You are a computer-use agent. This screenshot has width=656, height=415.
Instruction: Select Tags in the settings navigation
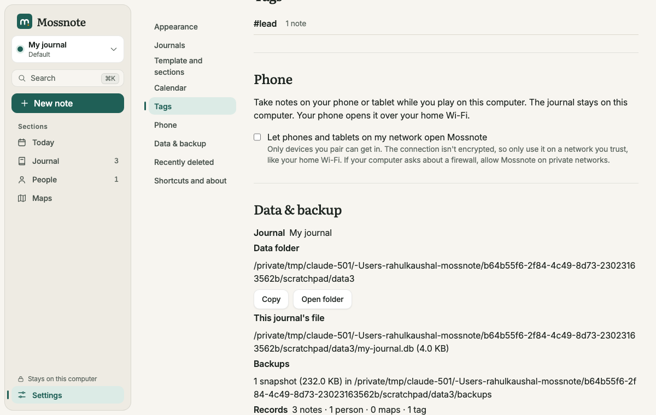pos(192,106)
